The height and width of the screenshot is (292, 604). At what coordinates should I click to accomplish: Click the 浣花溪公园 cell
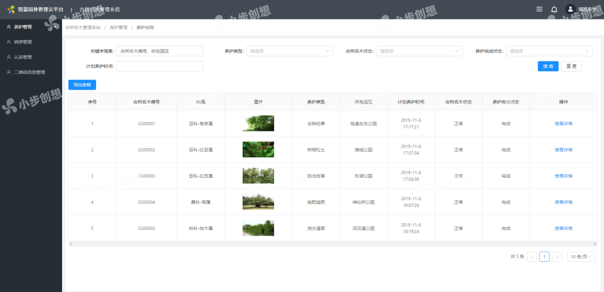(364, 228)
